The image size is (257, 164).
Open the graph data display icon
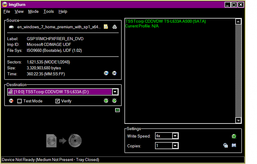(x=118, y=110)
